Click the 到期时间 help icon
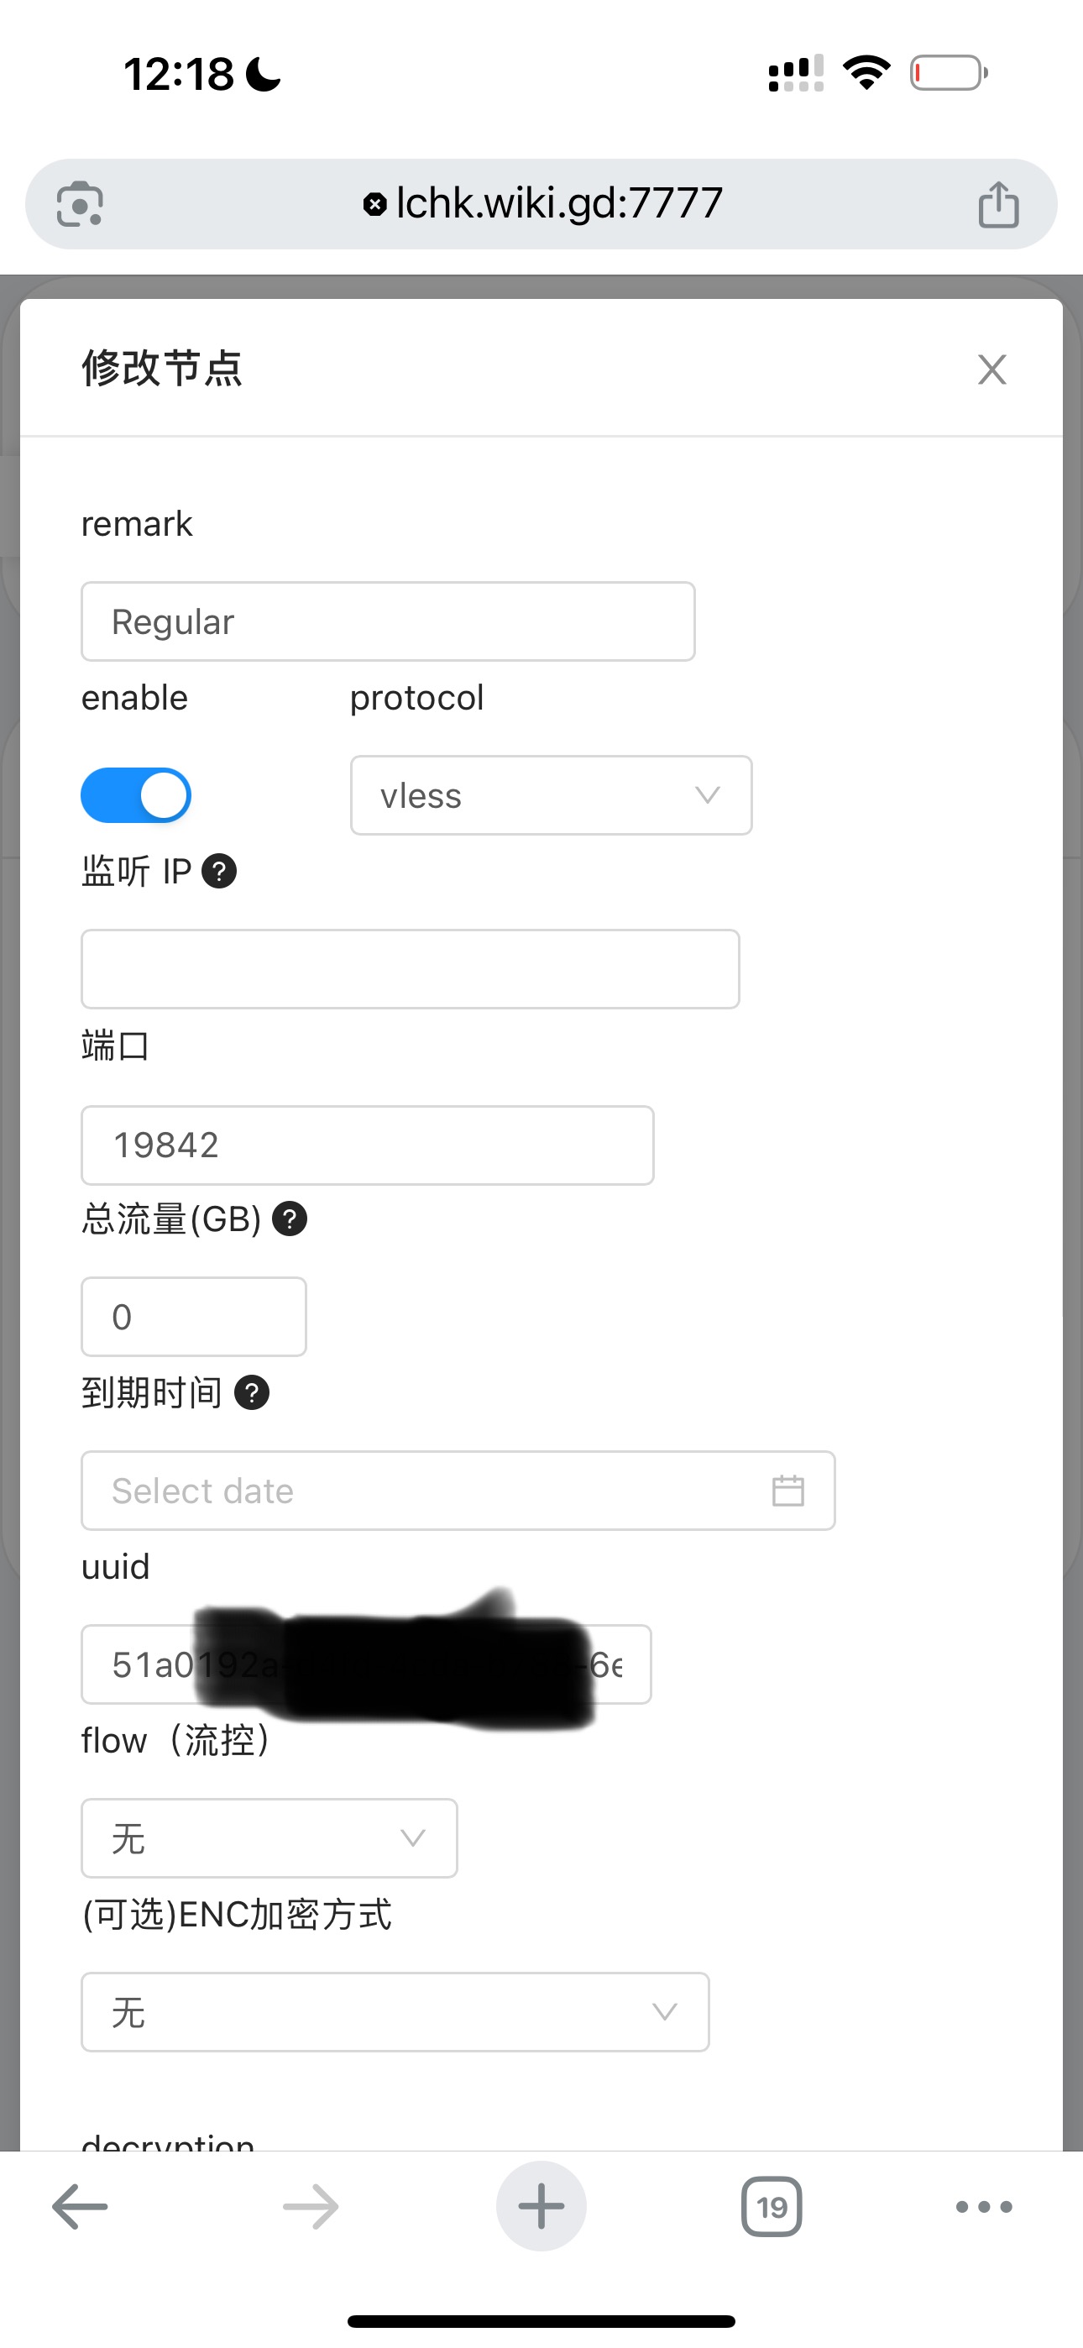The image size is (1083, 2348). pos(252,1392)
